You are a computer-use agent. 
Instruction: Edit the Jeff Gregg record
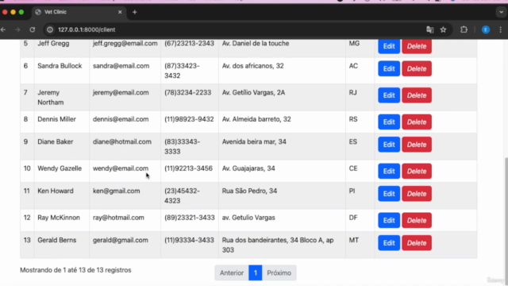pos(389,46)
